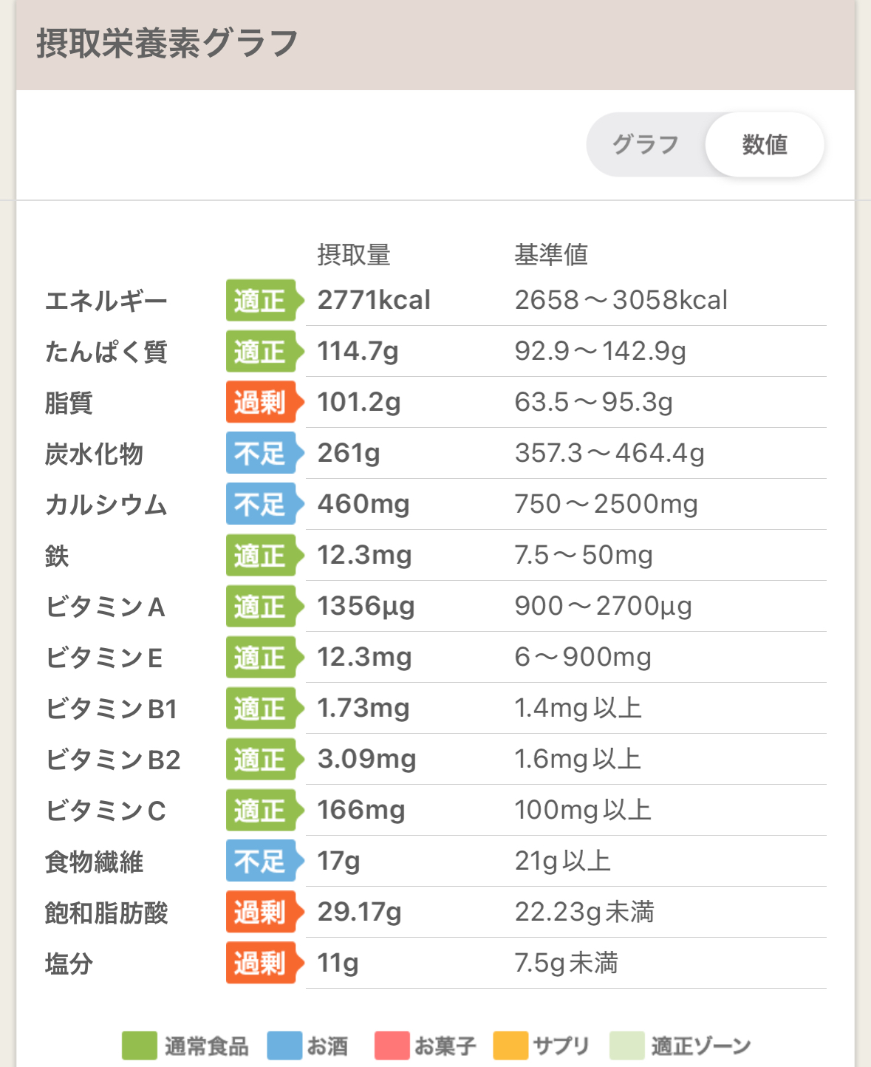Click the blue お酒 legend swatch
871x1067 pixels.
[x=284, y=1046]
